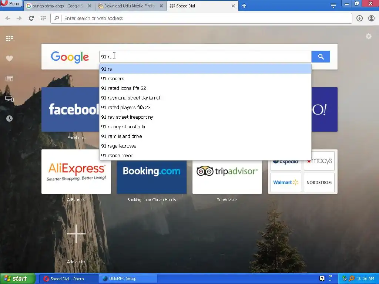Open the Yahoo speed dial tile

tap(324, 109)
